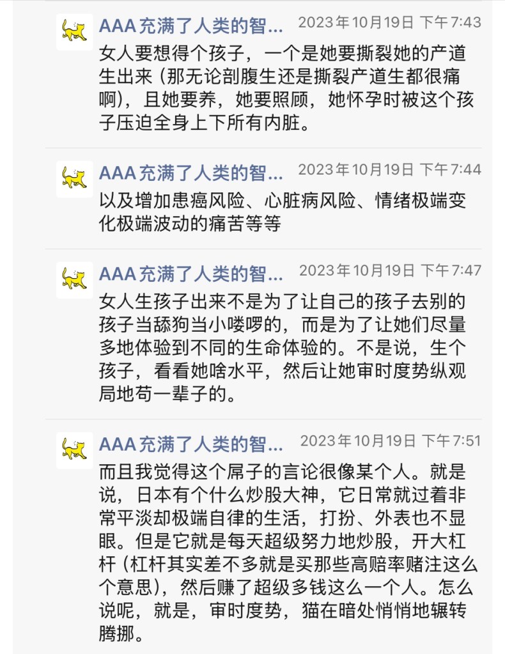Open the sender's avatar on the 7:47 message
This screenshot has height=654, width=505.
point(74,280)
